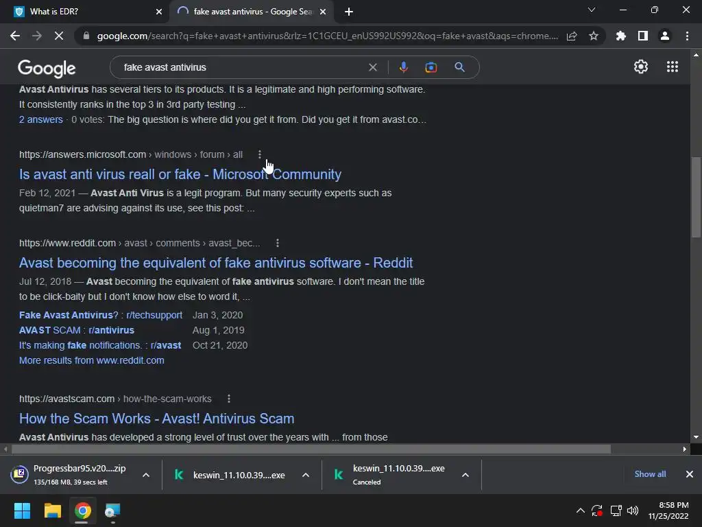Open the Chrome profile avatar
The height and width of the screenshot is (527, 702).
(x=665, y=36)
